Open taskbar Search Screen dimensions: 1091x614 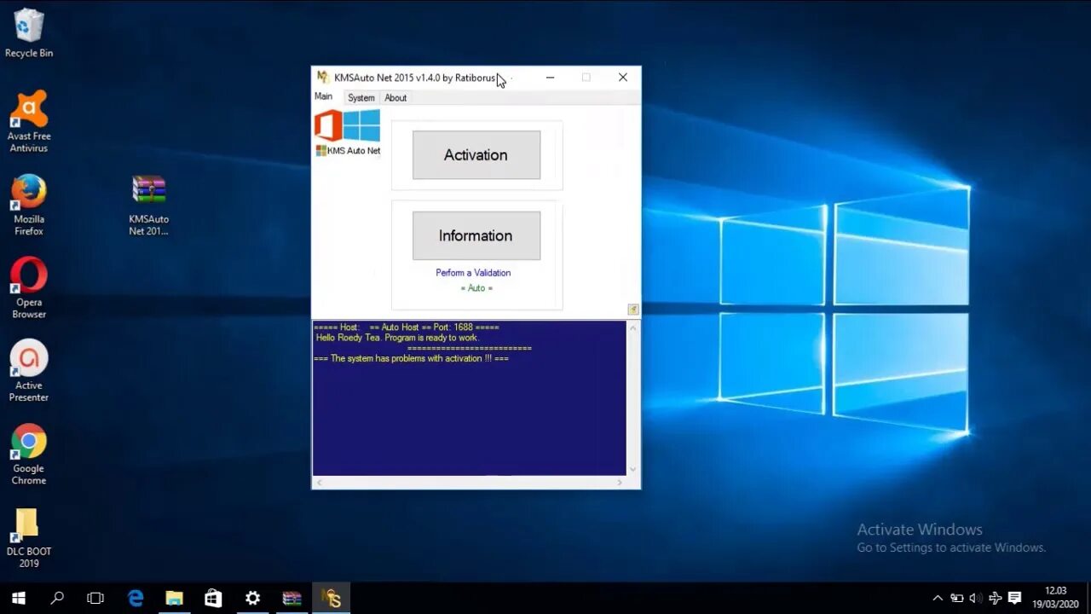click(57, 599)
